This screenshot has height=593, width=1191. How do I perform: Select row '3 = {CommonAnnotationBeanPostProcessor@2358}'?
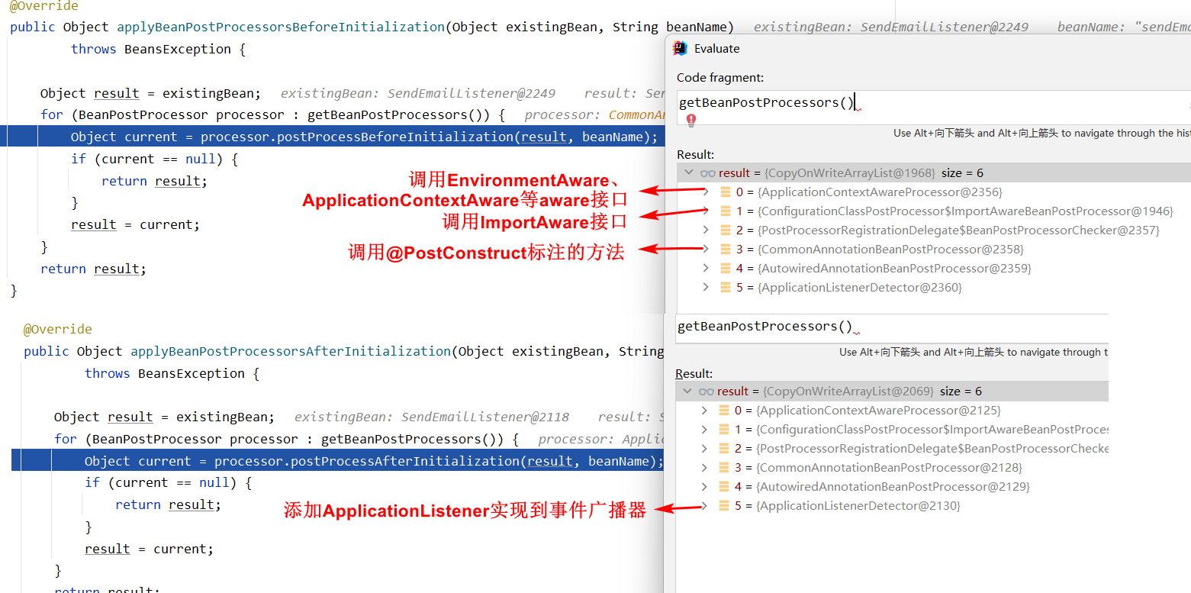click(933, 250)
